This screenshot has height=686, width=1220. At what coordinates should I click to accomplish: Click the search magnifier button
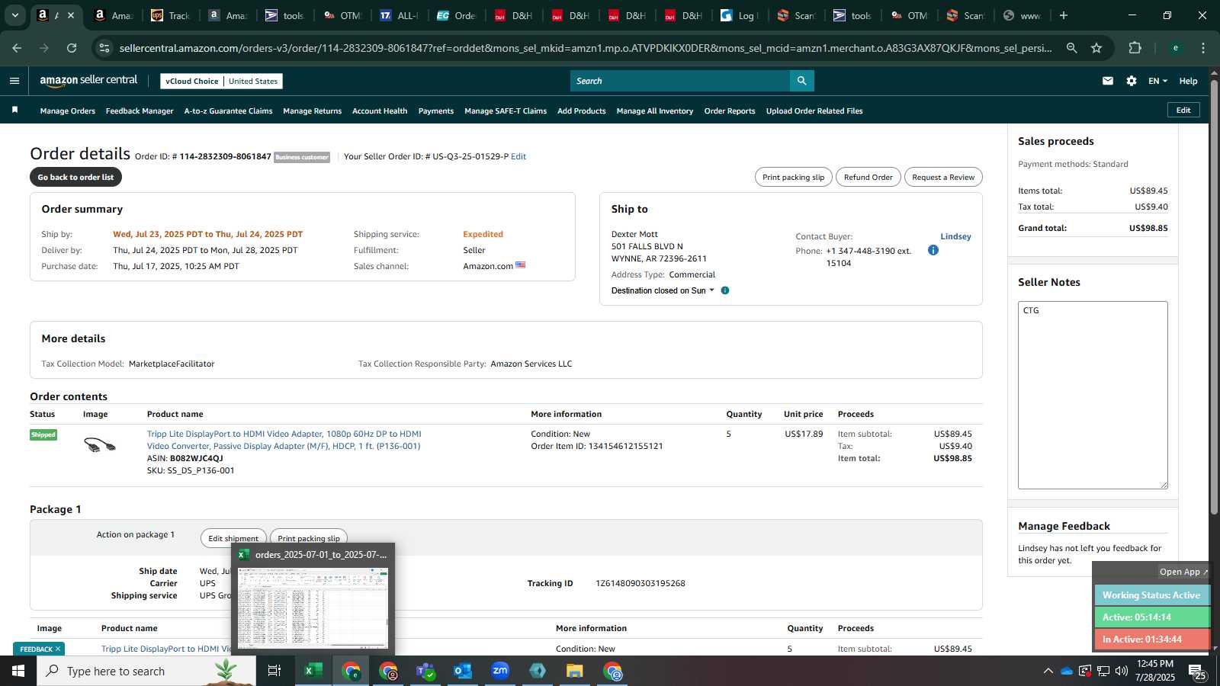pyautogui.click(x=801, y=81)
